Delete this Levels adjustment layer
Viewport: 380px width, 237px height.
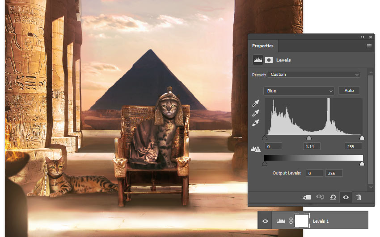(x=359, y=197)
